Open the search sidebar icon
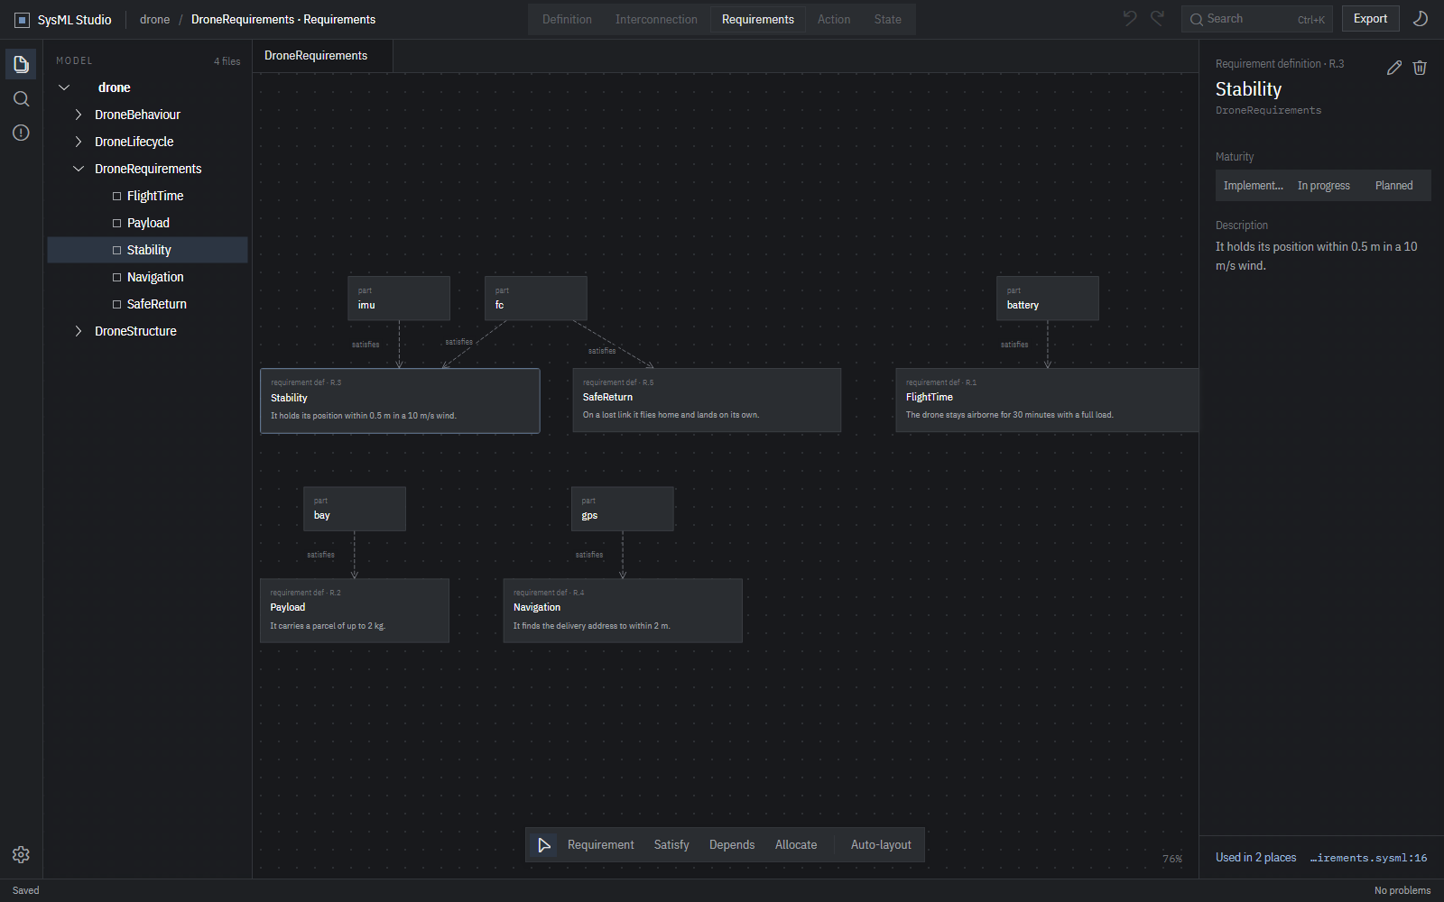The image size is (1444, 902). coord(21,98)
